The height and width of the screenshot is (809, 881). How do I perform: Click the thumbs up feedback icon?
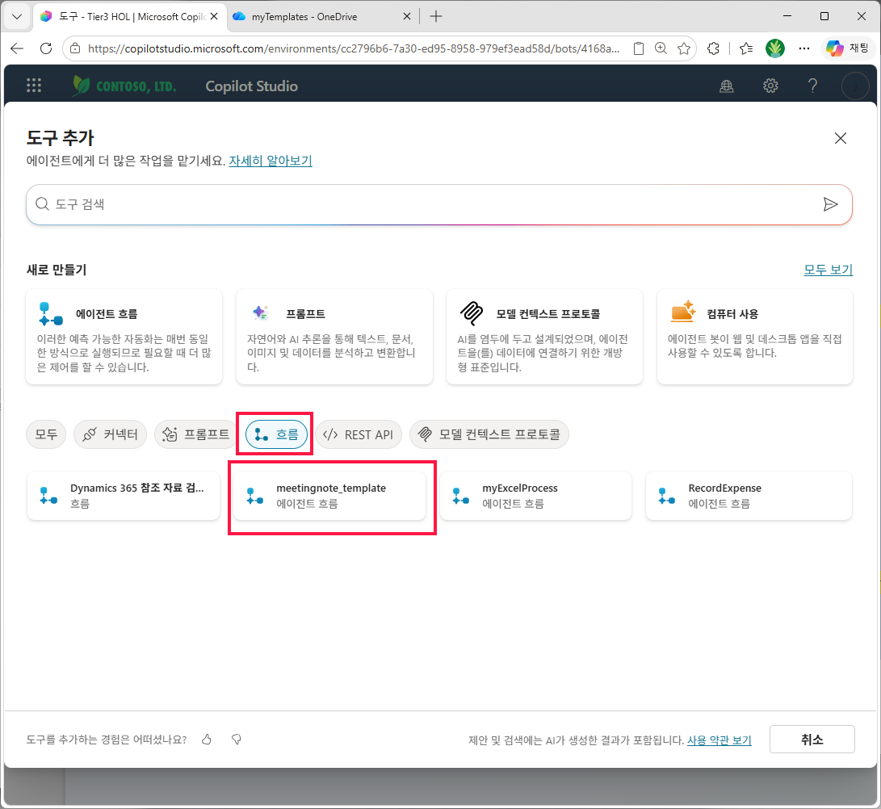point(207,740)
